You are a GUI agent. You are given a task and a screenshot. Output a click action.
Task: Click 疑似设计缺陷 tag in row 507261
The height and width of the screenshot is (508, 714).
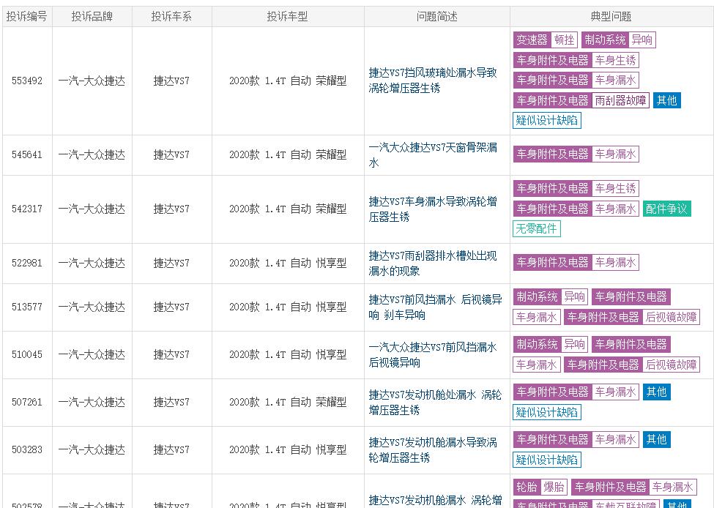(546, 412)
